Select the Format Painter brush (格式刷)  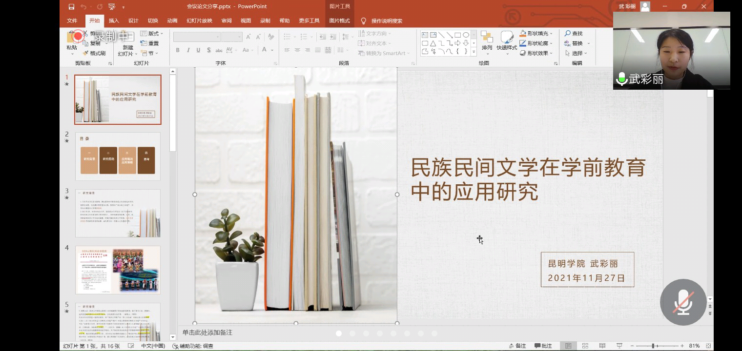coord(94,53)
